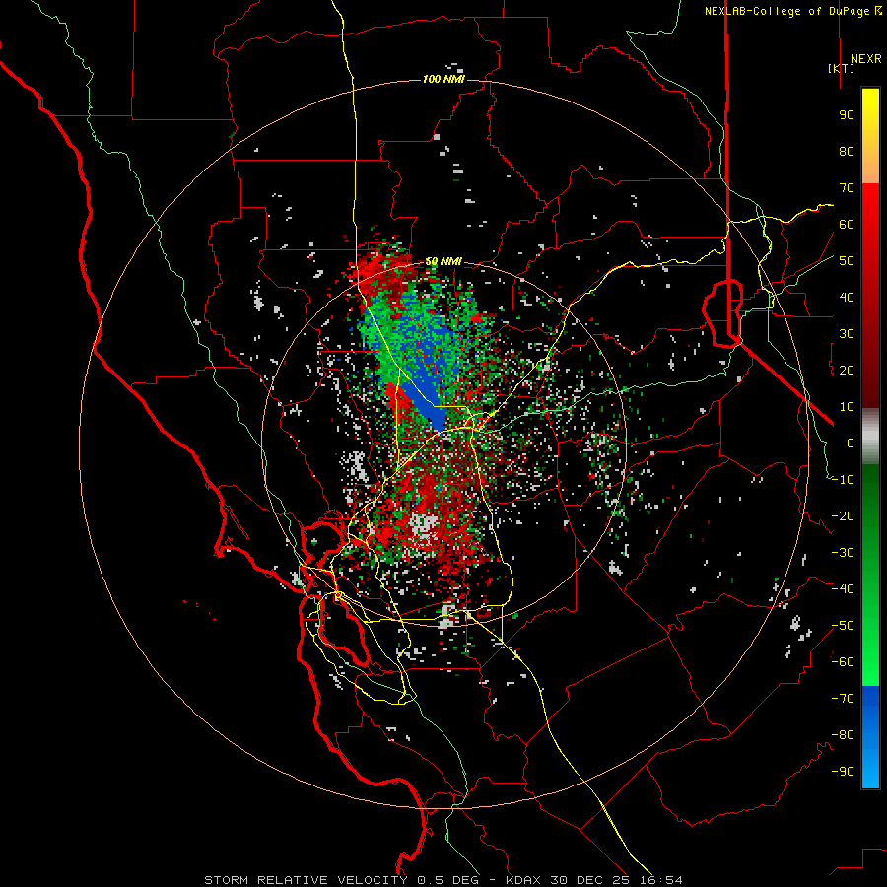Click the Storm Relative Velocity KDAX caption
This screenshot has height=887, width=887.
click(443, 880)
